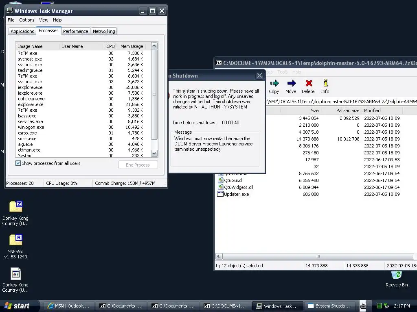Open SNES9x v1.53-1240 desktop archive icon
Screen dimensions: 417x312
(x=16, y=240)
